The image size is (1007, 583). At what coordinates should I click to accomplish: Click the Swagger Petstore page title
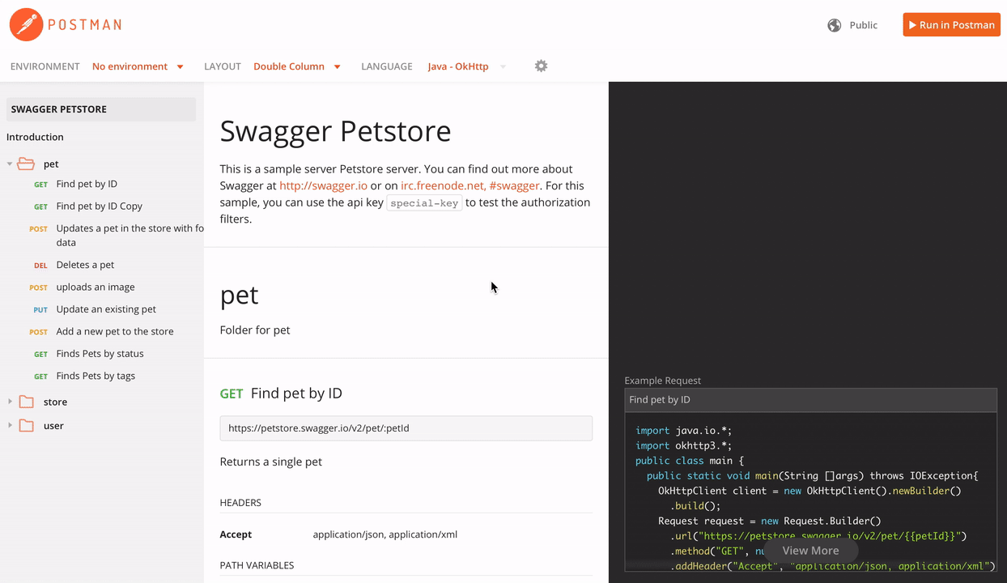tap(335, 130)
